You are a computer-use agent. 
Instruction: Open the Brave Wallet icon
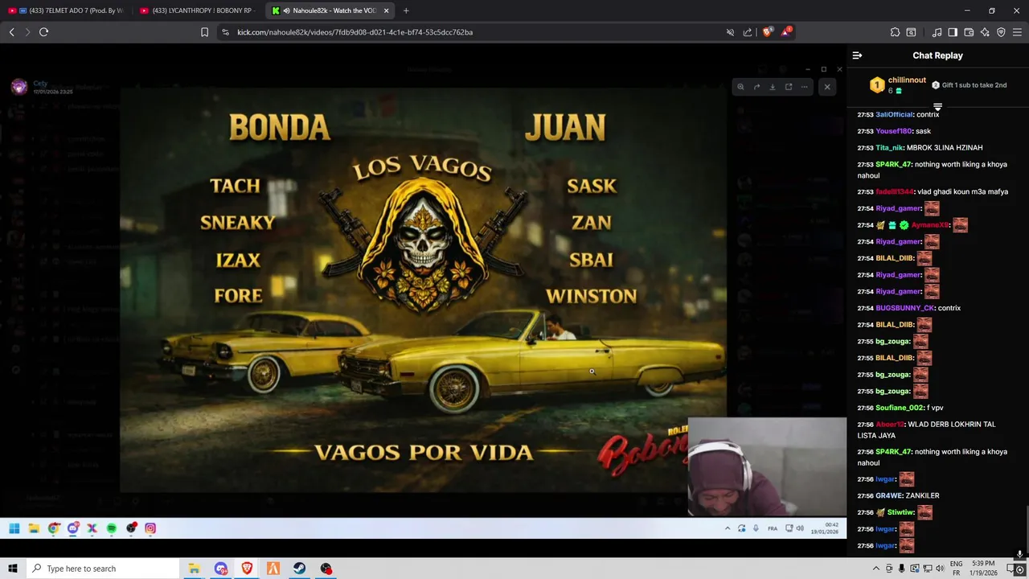[x=969, y=32]
